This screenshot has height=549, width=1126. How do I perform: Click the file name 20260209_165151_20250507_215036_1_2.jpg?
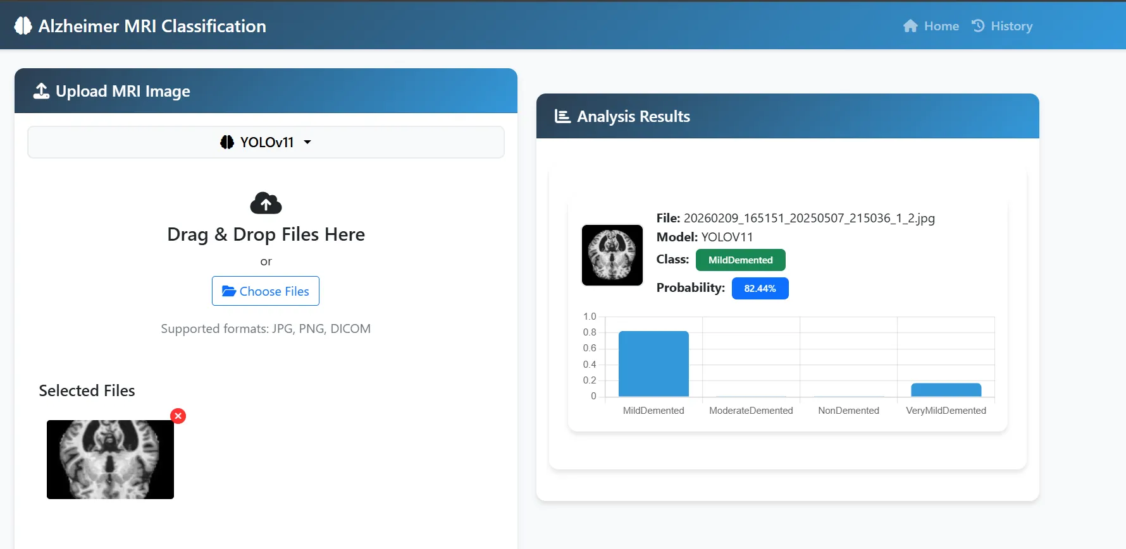809,218
